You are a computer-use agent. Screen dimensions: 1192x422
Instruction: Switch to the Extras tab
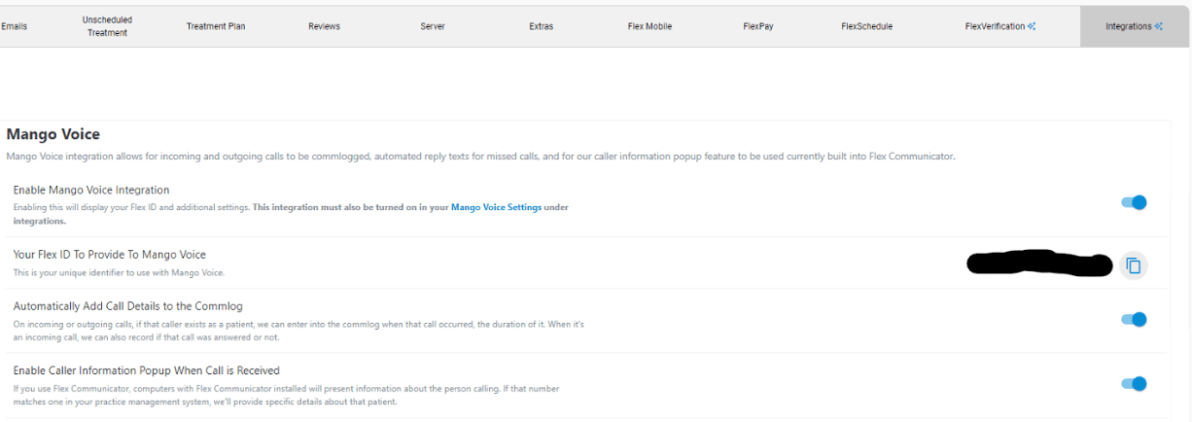click(x=542, y=26)
